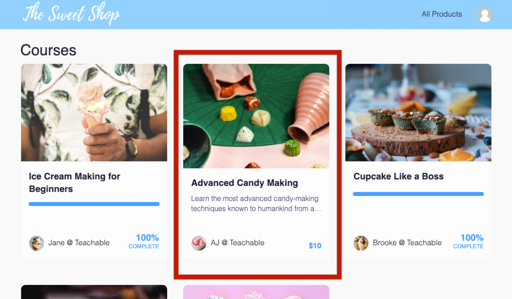
Task: Click Jane @ Teachable author avatar
Action: (x=37, y=243)
